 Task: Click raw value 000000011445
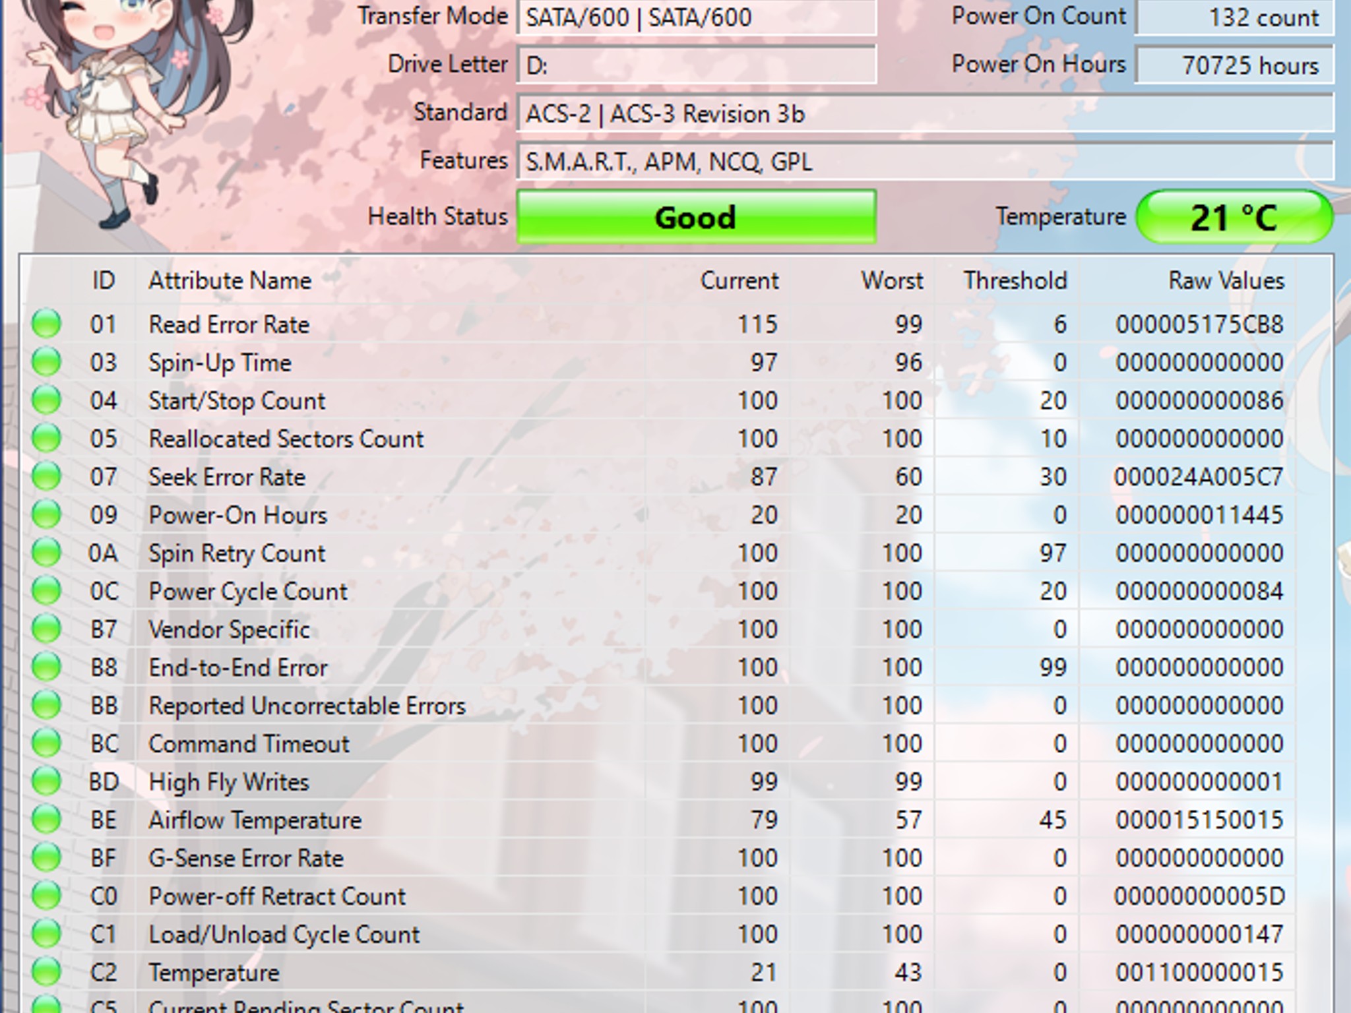(x=1200, y=515)
